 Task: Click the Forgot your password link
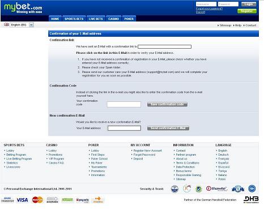coord(209,8)
